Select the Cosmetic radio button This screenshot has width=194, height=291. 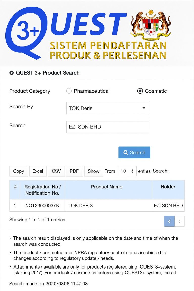pos(140,91)
